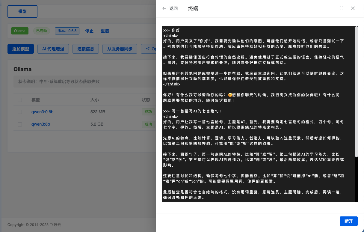Click the 连接信息 button
The width and height of the screenshot is (364, 232).
point(86,49)
